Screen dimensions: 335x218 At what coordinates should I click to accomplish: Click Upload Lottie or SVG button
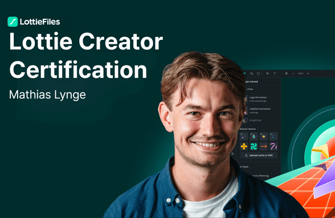(259, 155)
